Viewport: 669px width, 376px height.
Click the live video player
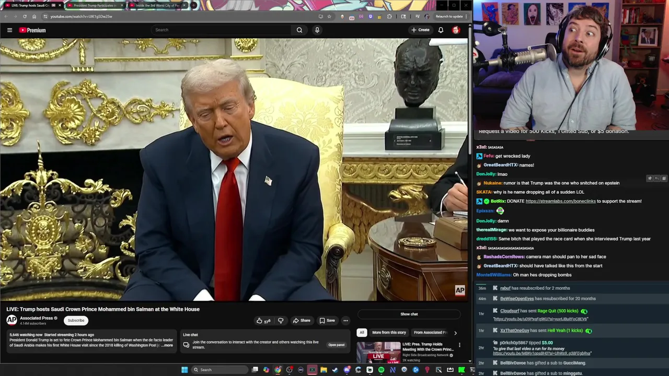[234, 169]
